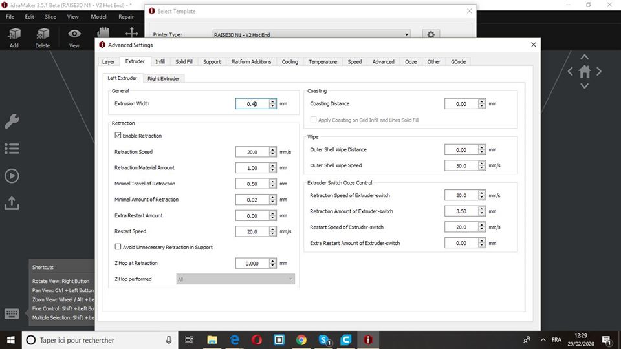Image resolution: width=621 pixels, height=349 pixels.
Task: Switch to the Layer tab
Action: click(108, 62)
